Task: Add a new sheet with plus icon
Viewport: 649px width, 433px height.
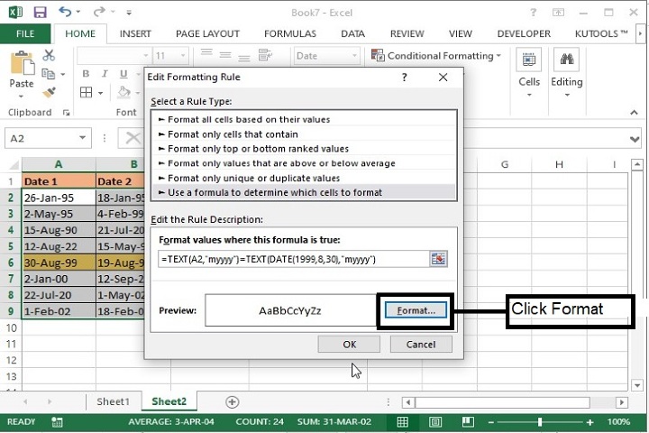Action: tap(233, 402)
